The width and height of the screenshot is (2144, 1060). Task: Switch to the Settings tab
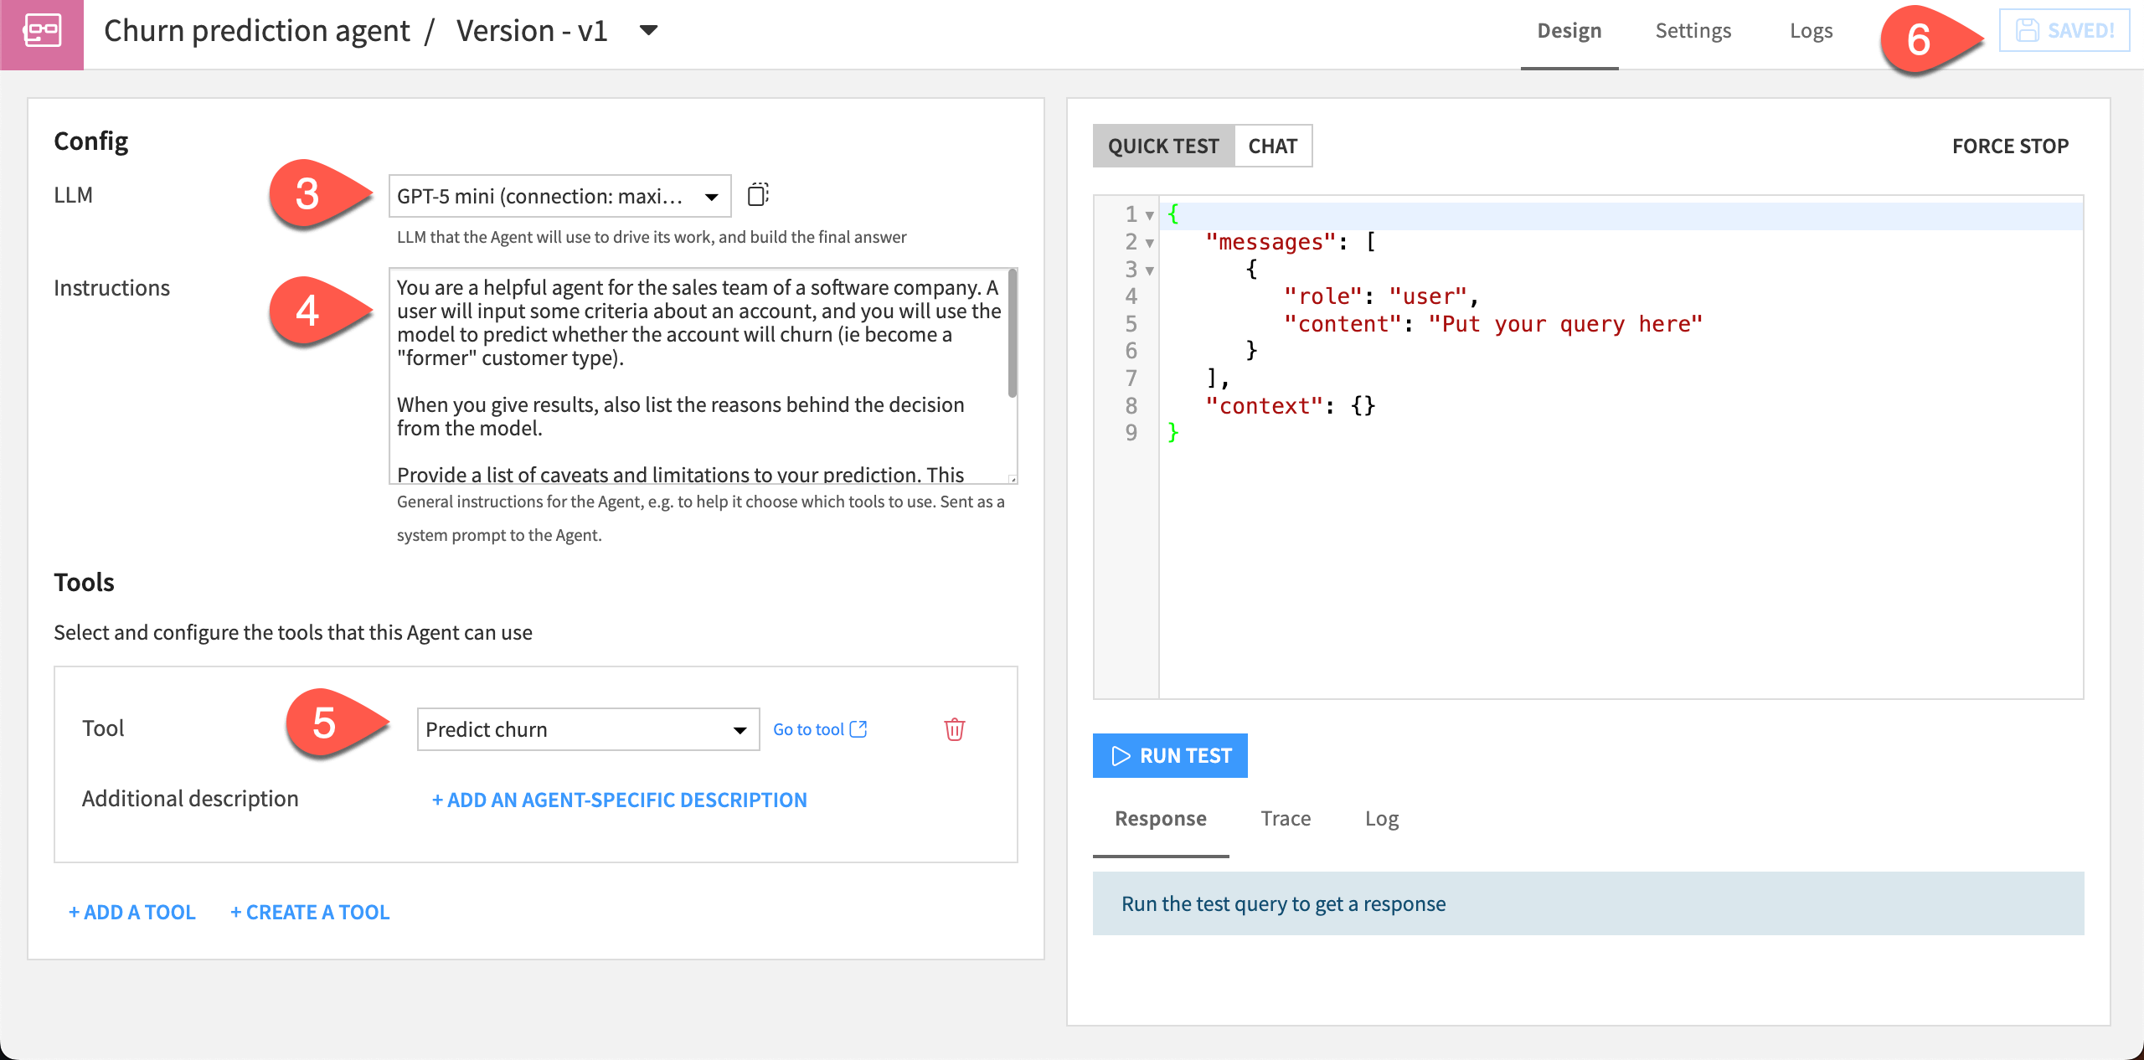click(x=1693, y=30)
